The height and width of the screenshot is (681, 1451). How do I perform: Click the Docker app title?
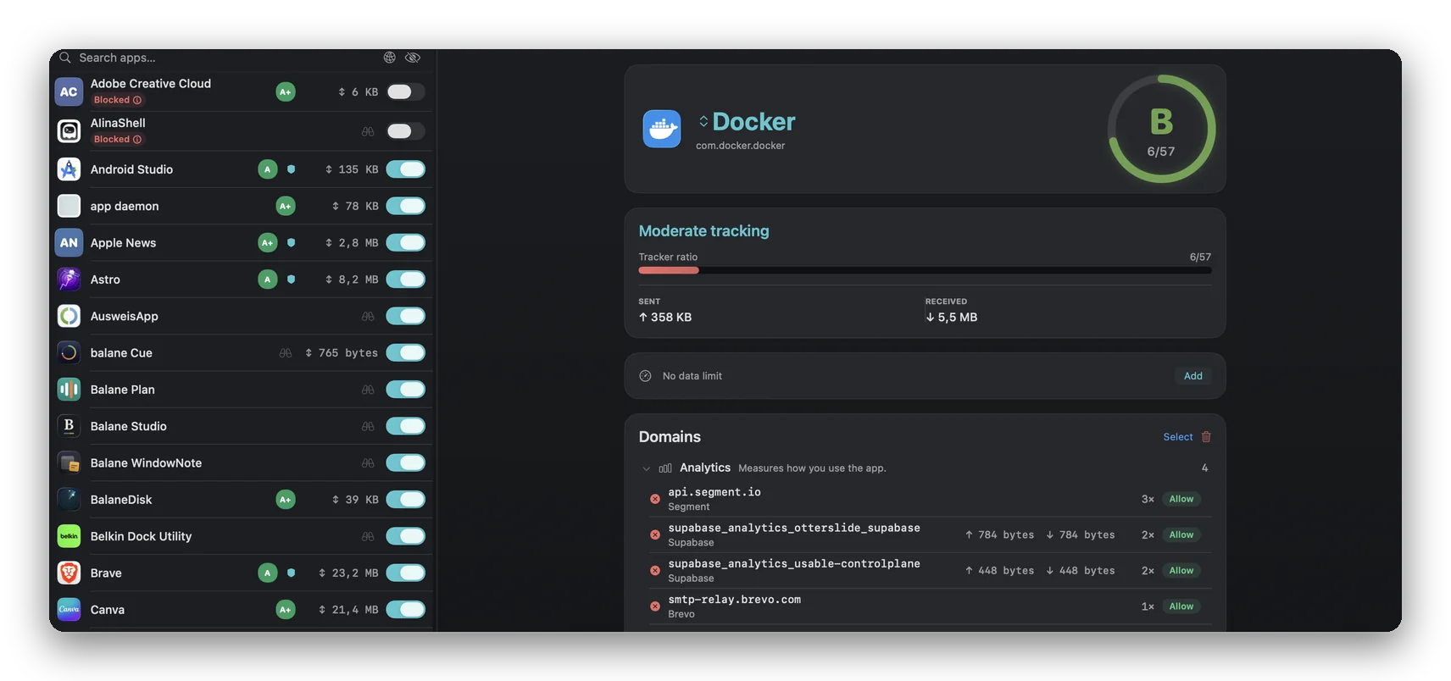[x=753, y=121]
